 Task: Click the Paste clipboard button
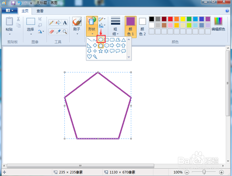click(9, 22)
